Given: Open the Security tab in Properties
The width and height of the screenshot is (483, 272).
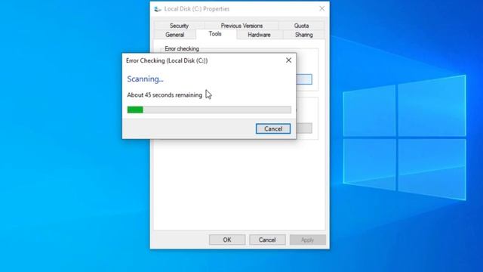Looking at the screenshot, I should click(x=179, y=26).
